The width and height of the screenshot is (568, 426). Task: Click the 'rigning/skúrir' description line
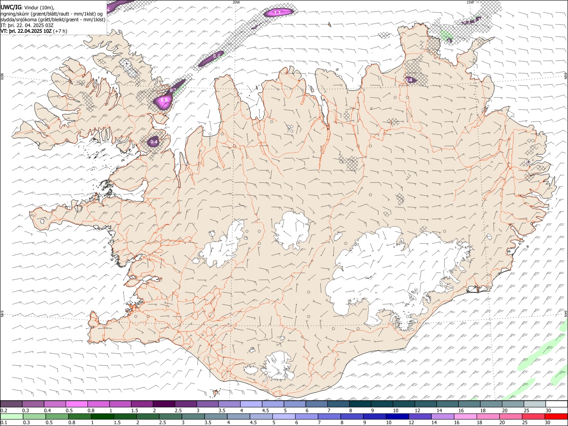[51, 13]
